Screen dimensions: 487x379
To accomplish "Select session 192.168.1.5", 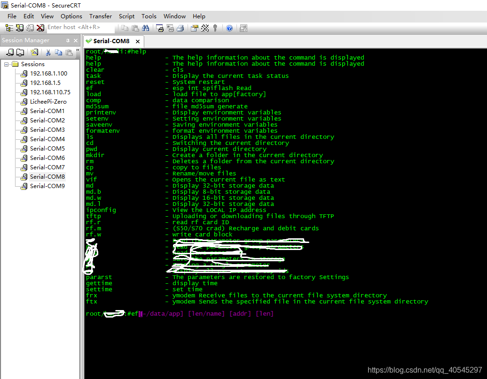I will point(45,83).
